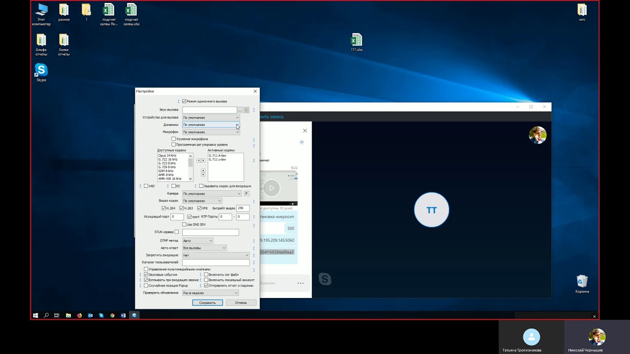Open Skype from the taskbar

tap(101, 315)
